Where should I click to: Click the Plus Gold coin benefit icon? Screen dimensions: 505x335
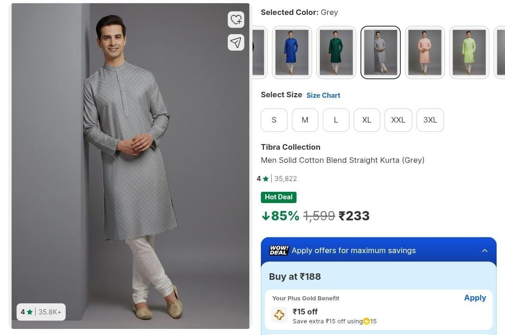(x=279, y=315)
